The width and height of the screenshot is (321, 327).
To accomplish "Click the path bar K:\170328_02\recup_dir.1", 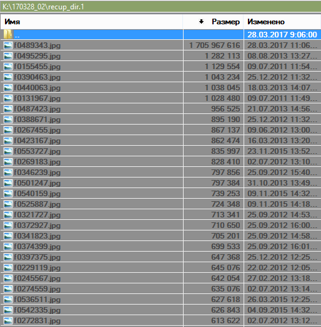I will click(x=160, y=7).
